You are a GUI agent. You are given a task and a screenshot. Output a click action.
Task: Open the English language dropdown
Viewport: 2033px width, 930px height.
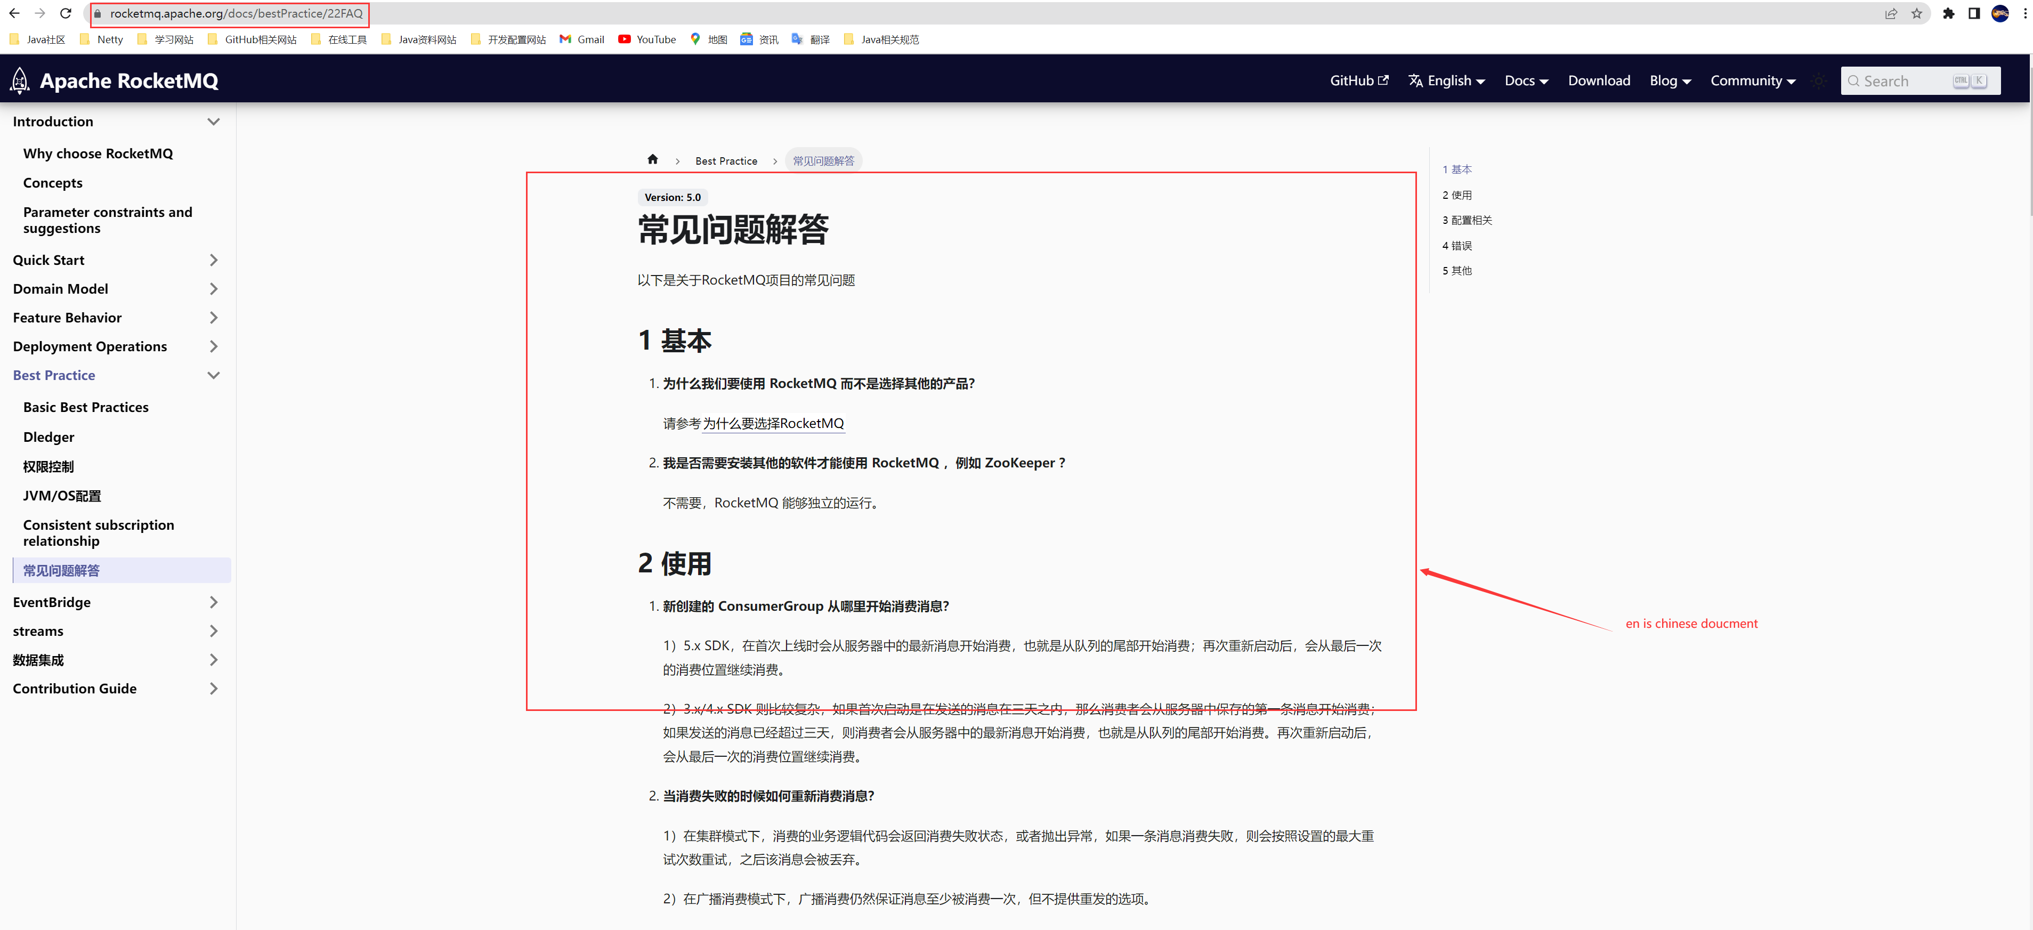point(1447,80)
